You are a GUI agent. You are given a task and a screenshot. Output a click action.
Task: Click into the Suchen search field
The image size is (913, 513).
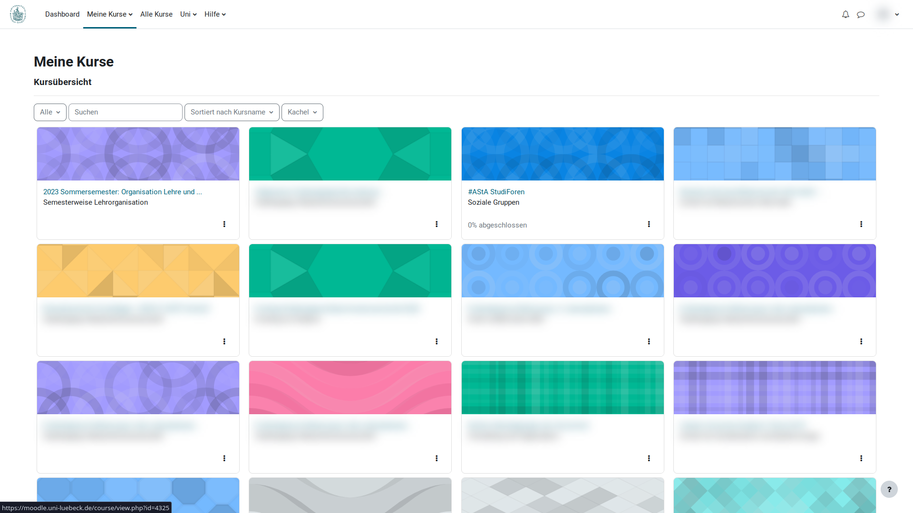(x=126, y=112)
